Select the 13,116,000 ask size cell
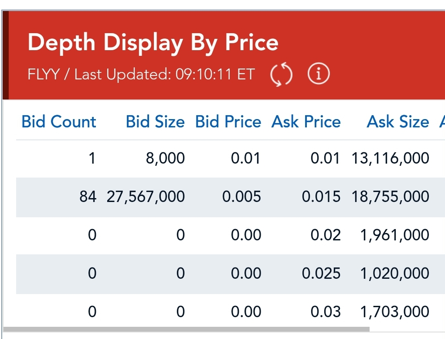445x339 pixels. point(391,158)
